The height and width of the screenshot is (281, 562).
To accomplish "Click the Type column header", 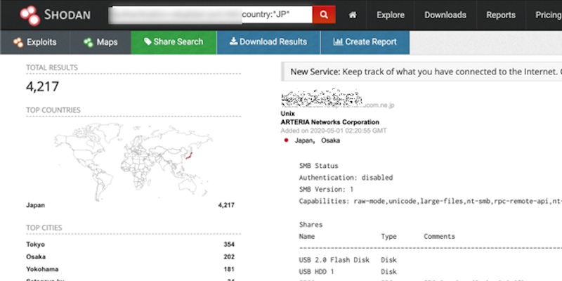I will (388, 237).
